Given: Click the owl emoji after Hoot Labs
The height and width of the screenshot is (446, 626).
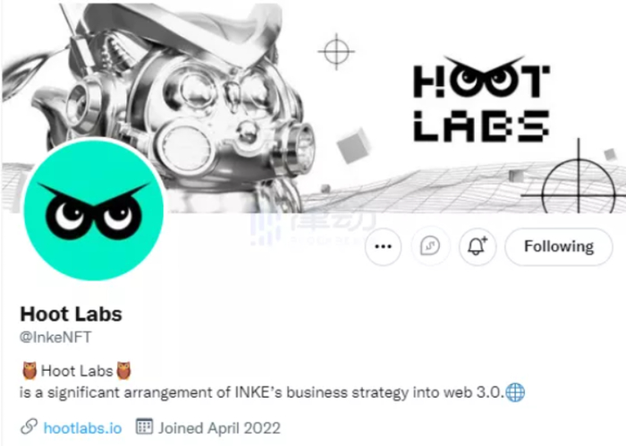Looking at the screenshot, I should tap(123, 371).
